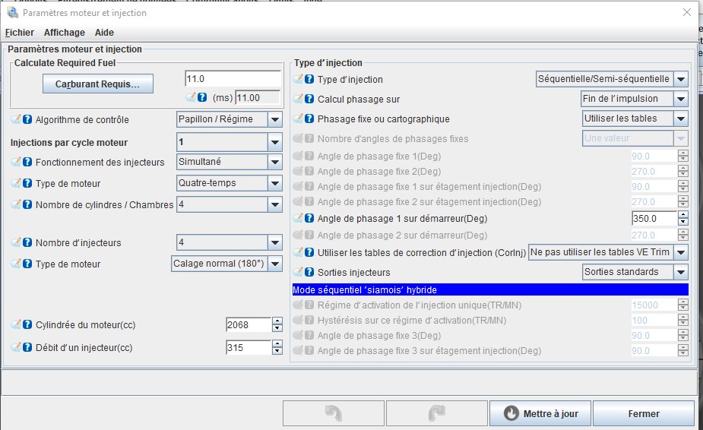
Task: Open help for Nombre d'injecteurs
Action: pyautogui.click(x=27, y=242)
